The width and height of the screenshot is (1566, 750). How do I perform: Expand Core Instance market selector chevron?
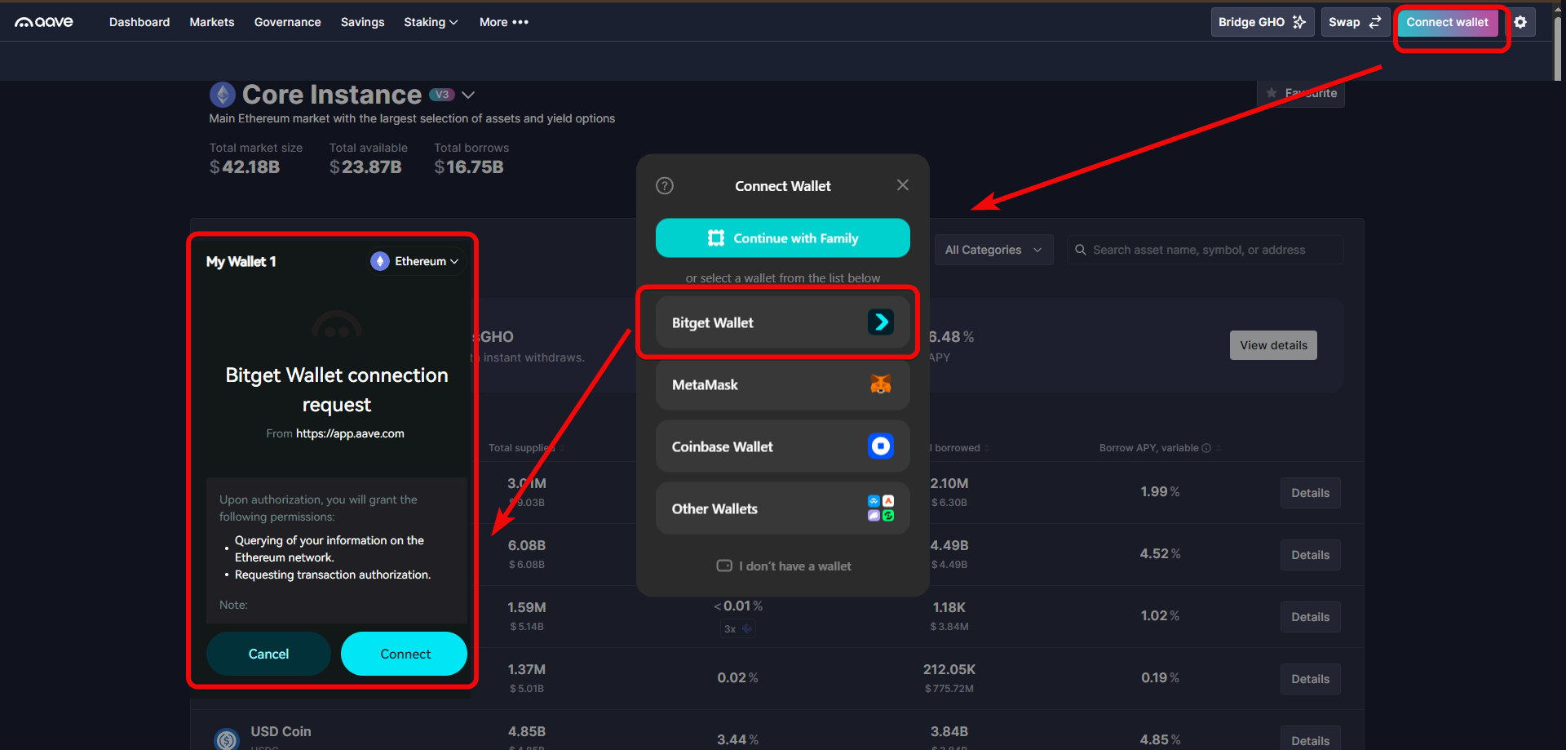[468, 95]
